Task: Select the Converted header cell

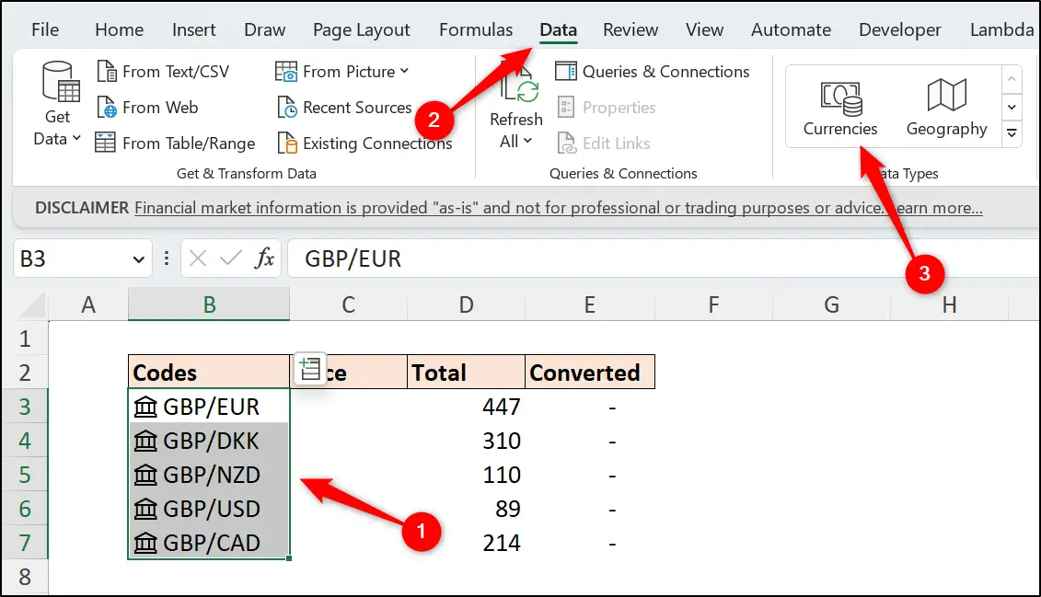Action: [590, 372]
